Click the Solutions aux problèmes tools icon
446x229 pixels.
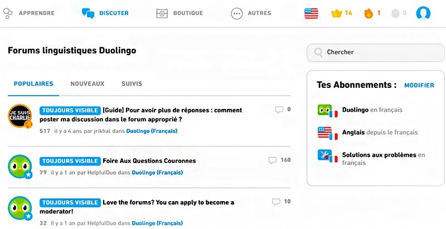click(x=326, y=156)
